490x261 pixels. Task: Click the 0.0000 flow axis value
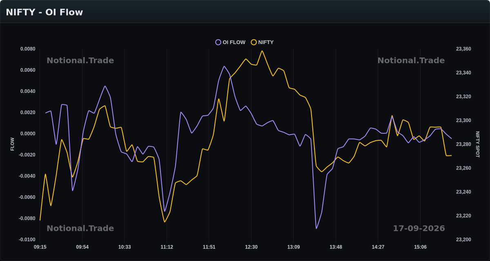pyautogui.click(x=28, y=134)
